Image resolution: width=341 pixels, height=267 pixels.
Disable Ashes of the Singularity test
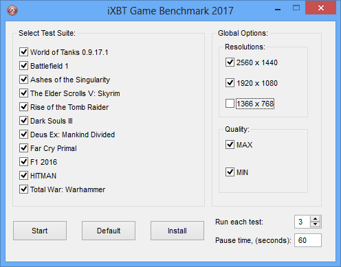point(23,80)
